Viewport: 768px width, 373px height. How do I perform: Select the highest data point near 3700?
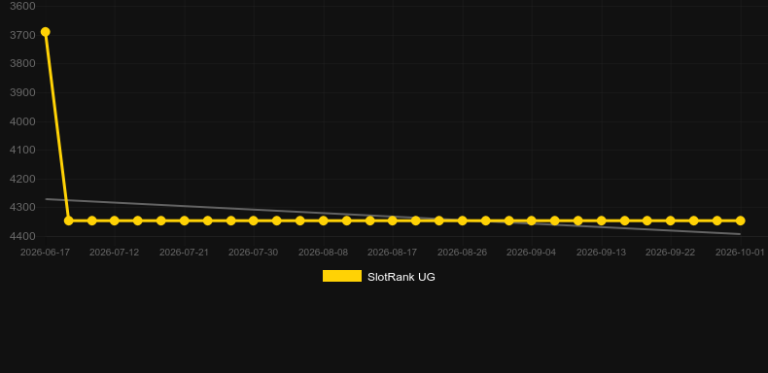(x=45, y=32)
